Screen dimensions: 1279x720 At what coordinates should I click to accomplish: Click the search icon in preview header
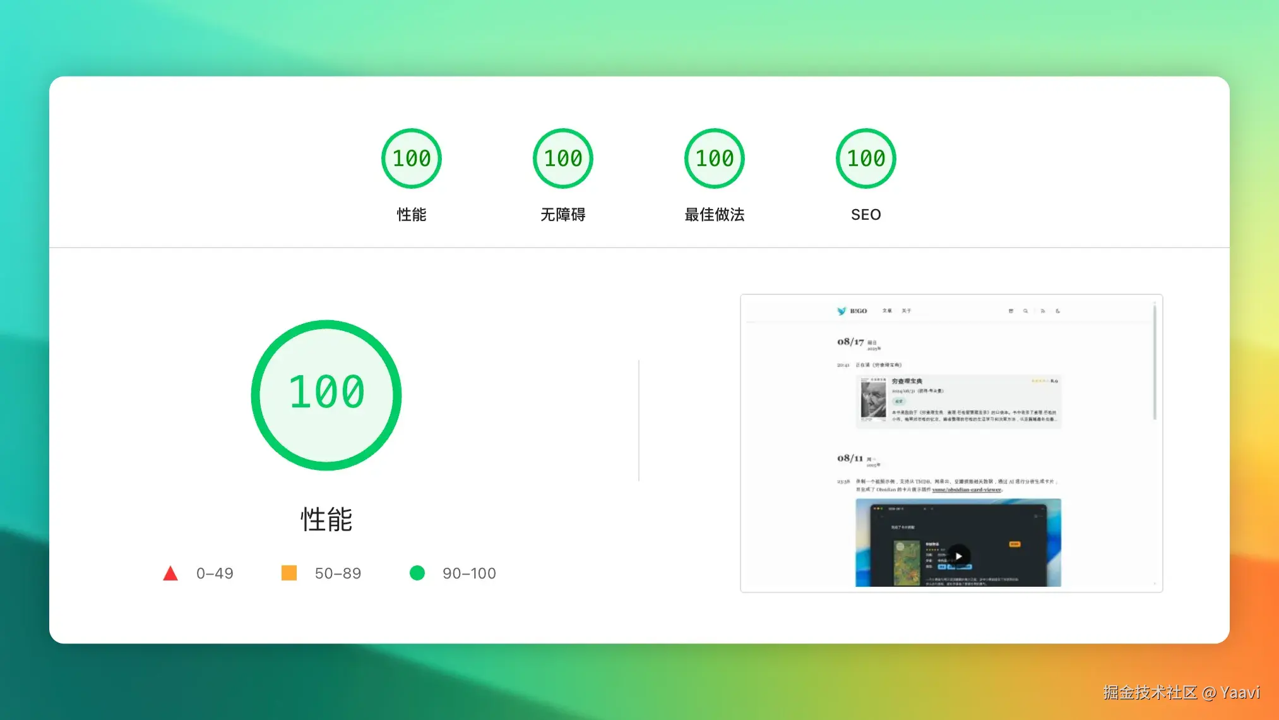pyautogui.click(x=1026, y=311)
